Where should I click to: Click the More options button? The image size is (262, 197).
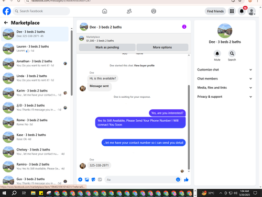tap(162, 47)
